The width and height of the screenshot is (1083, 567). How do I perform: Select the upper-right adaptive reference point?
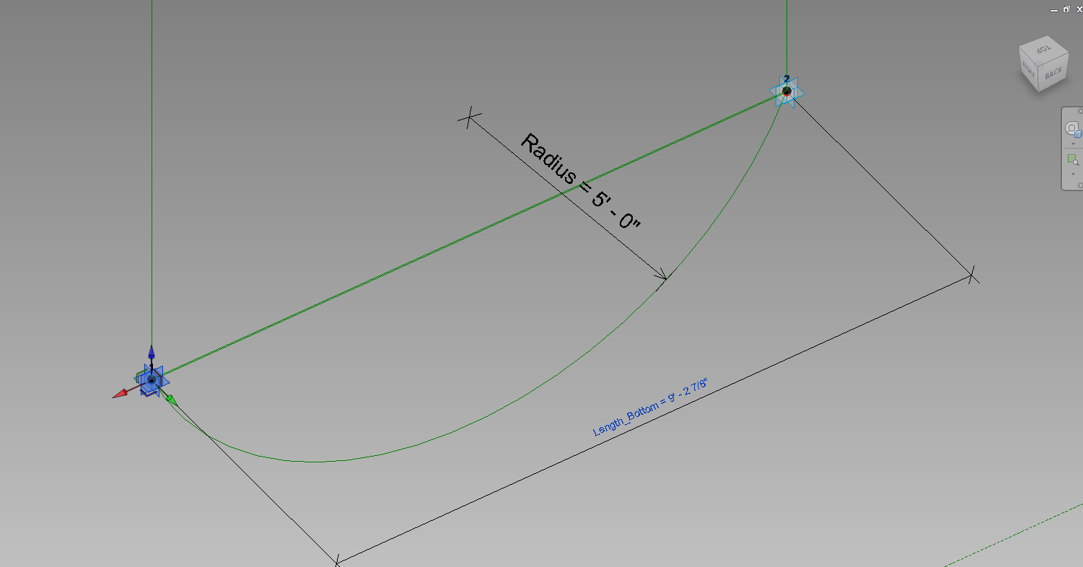[x=786, y=91]
